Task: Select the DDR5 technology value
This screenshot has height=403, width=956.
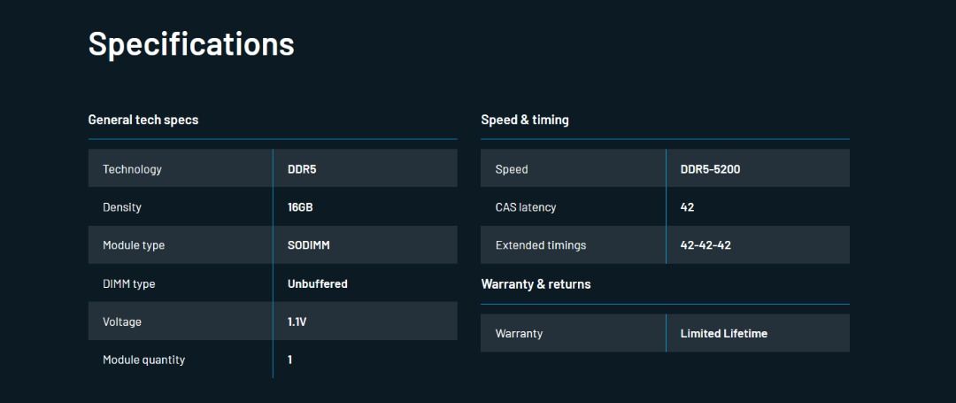Action: click(302, 169)
